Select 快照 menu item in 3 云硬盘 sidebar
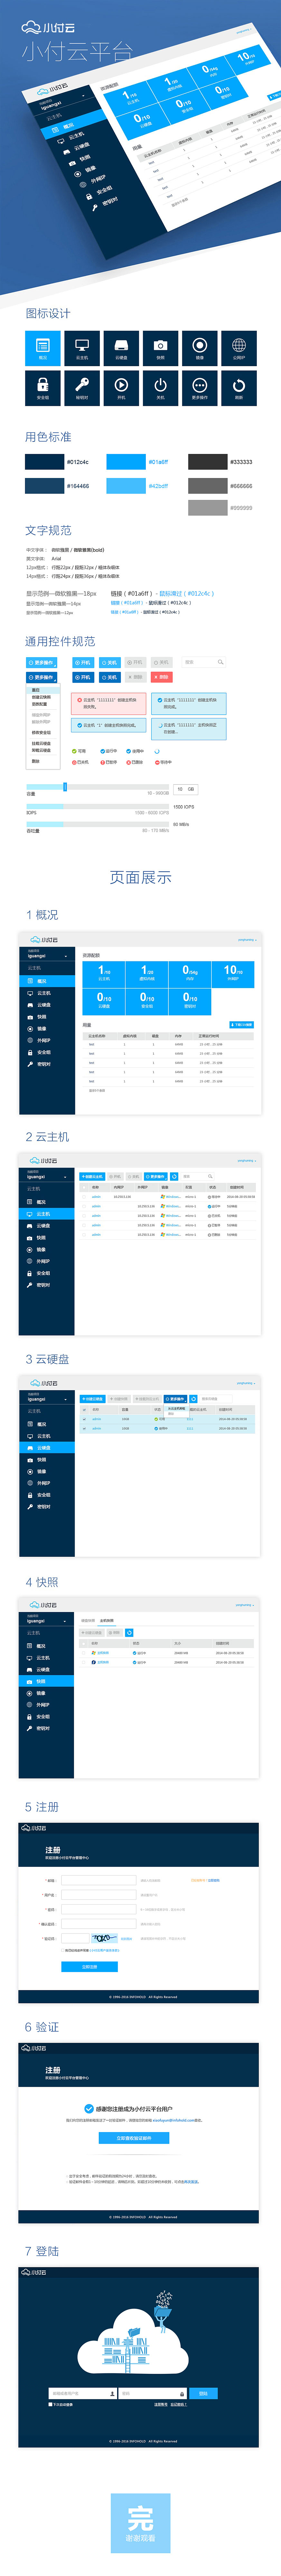This screenshot has height=2576, width=281. [47, 1460]
